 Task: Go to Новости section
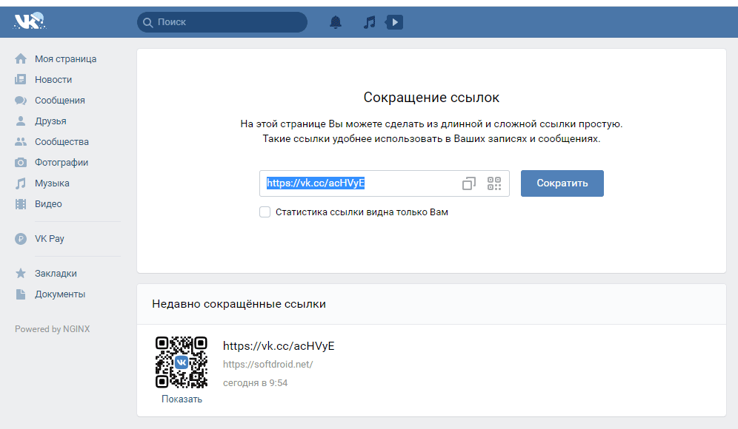pos(53,79)
